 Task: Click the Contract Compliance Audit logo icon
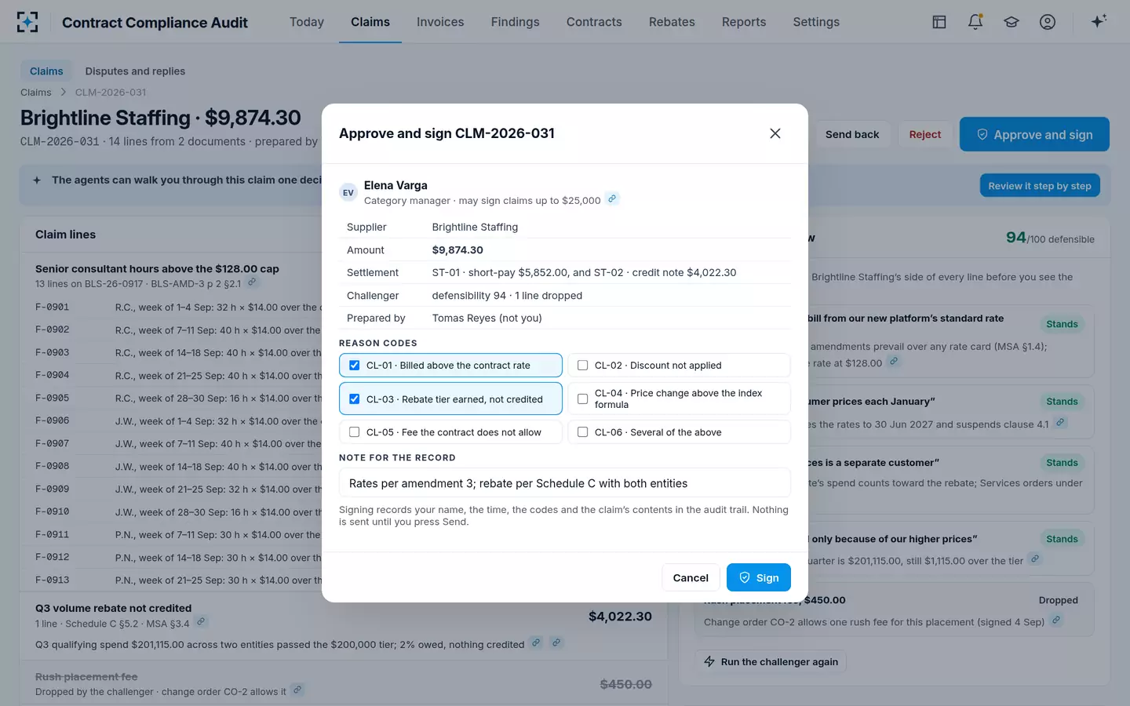(x=27, y=22)
